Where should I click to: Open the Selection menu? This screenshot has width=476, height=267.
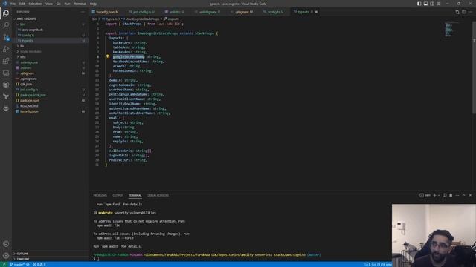(x=35, y=4)
